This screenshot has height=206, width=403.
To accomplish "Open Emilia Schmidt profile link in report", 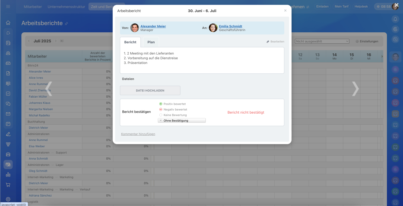I will pos(230,26).
